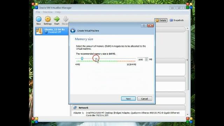This screenshot has width=224, height=126.
Task: Maximize the VirtualBox Manager window
Action: point(179,8)
